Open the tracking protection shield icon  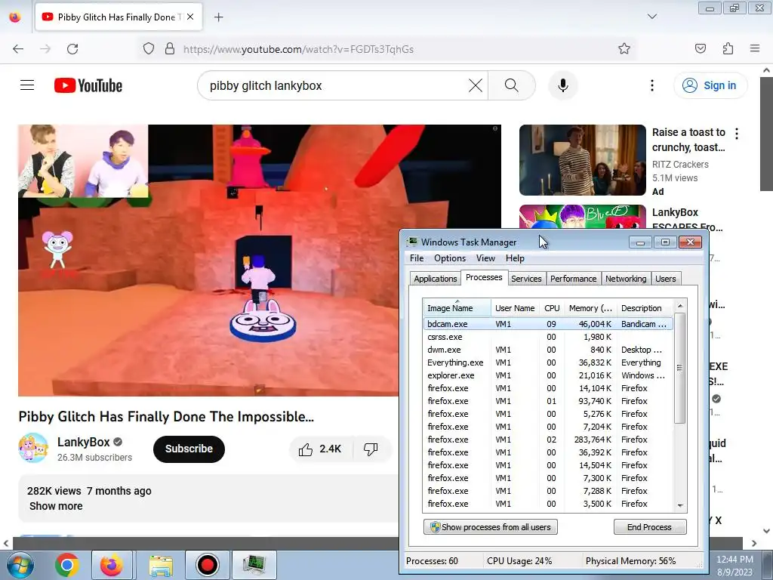point(149,49)
